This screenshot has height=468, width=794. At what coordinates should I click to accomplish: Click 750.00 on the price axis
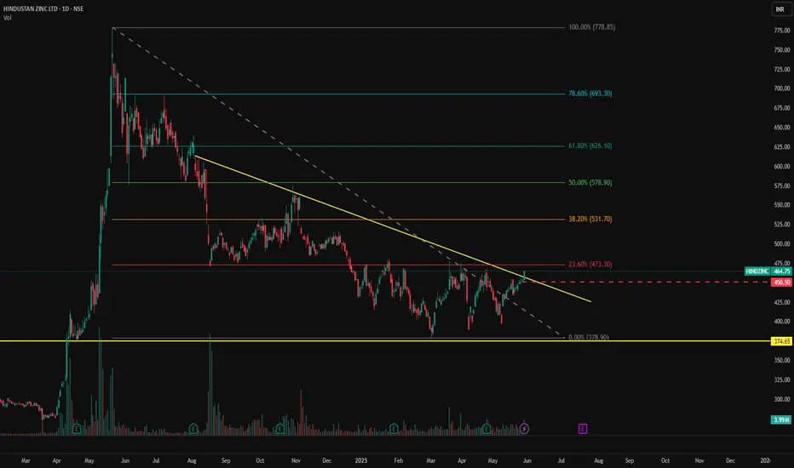click(x=782, y=50)
